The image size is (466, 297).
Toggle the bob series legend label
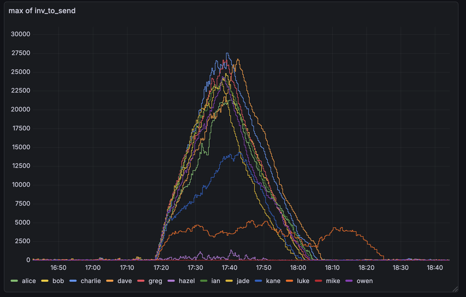[x=58, y=281]
